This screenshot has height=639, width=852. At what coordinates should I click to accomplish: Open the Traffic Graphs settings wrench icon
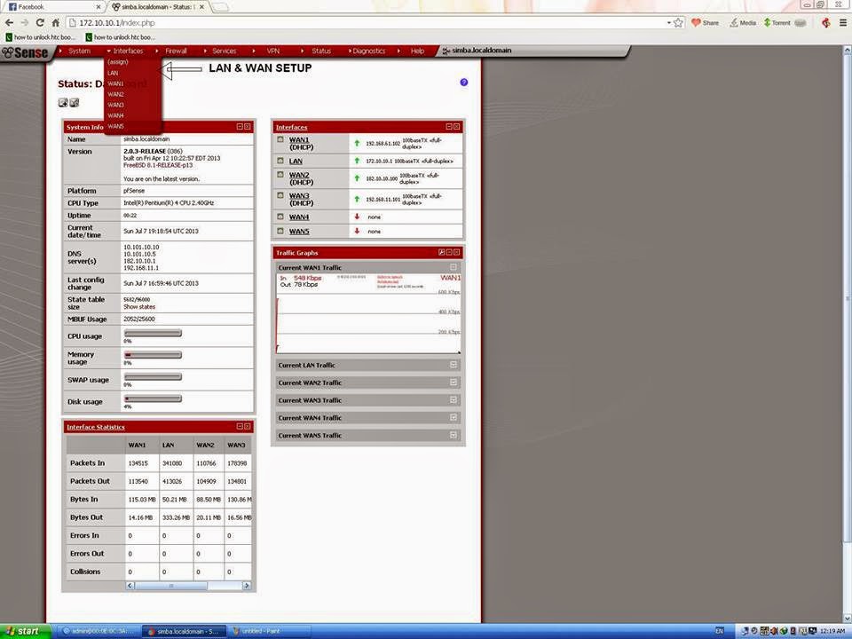pyautogui.click(x=441, y=252)
